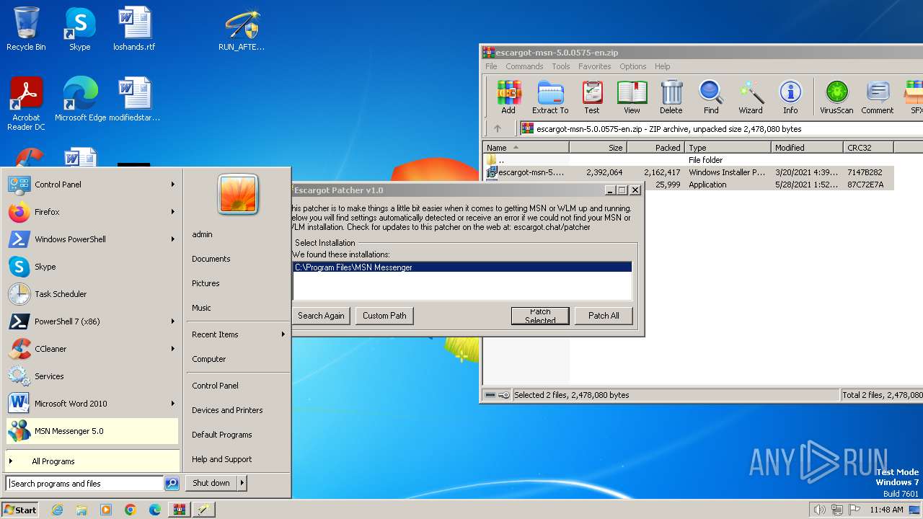Open shut down options arrow
Image resolution: width=923 pixels, height=519 pixels.
coord(242,483)
